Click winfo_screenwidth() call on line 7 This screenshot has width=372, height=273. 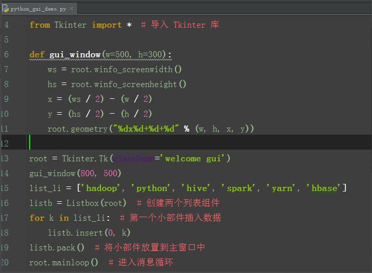138,70
